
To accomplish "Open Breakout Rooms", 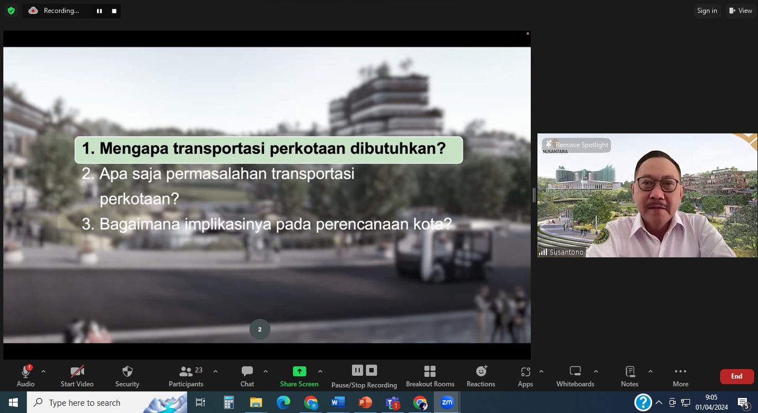I will pyautogui.click(x=430, y=376).
